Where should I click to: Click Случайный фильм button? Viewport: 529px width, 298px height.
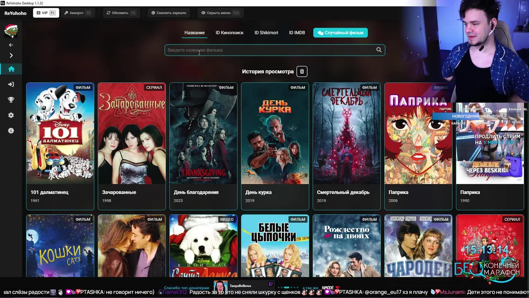pos(340,33)
